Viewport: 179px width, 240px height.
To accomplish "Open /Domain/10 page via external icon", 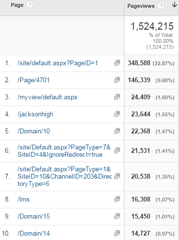I will point(117,131).
